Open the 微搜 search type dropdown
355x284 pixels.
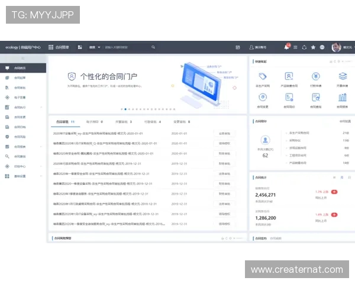95,47
